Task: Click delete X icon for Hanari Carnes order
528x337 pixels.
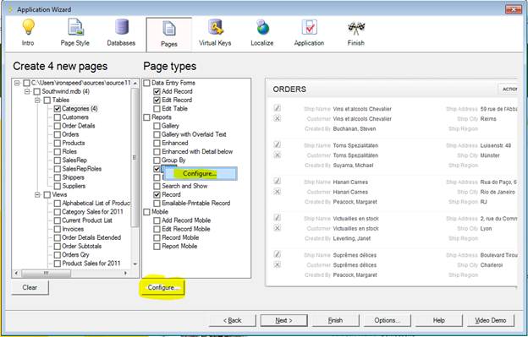Action: point(278,192)
